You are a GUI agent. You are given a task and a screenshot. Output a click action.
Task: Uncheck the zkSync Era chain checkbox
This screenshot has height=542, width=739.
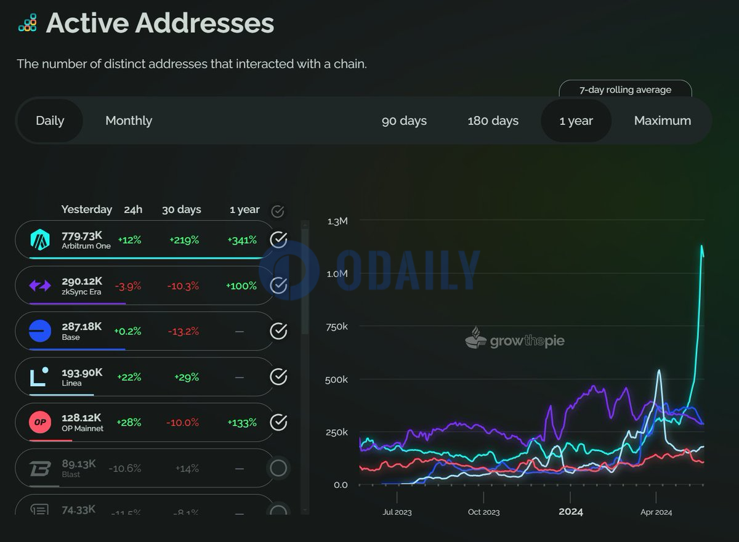click(278, 285)
